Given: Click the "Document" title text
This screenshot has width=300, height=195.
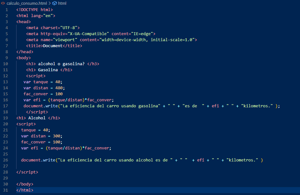Looking at the screenshot, I should [53, 46].
